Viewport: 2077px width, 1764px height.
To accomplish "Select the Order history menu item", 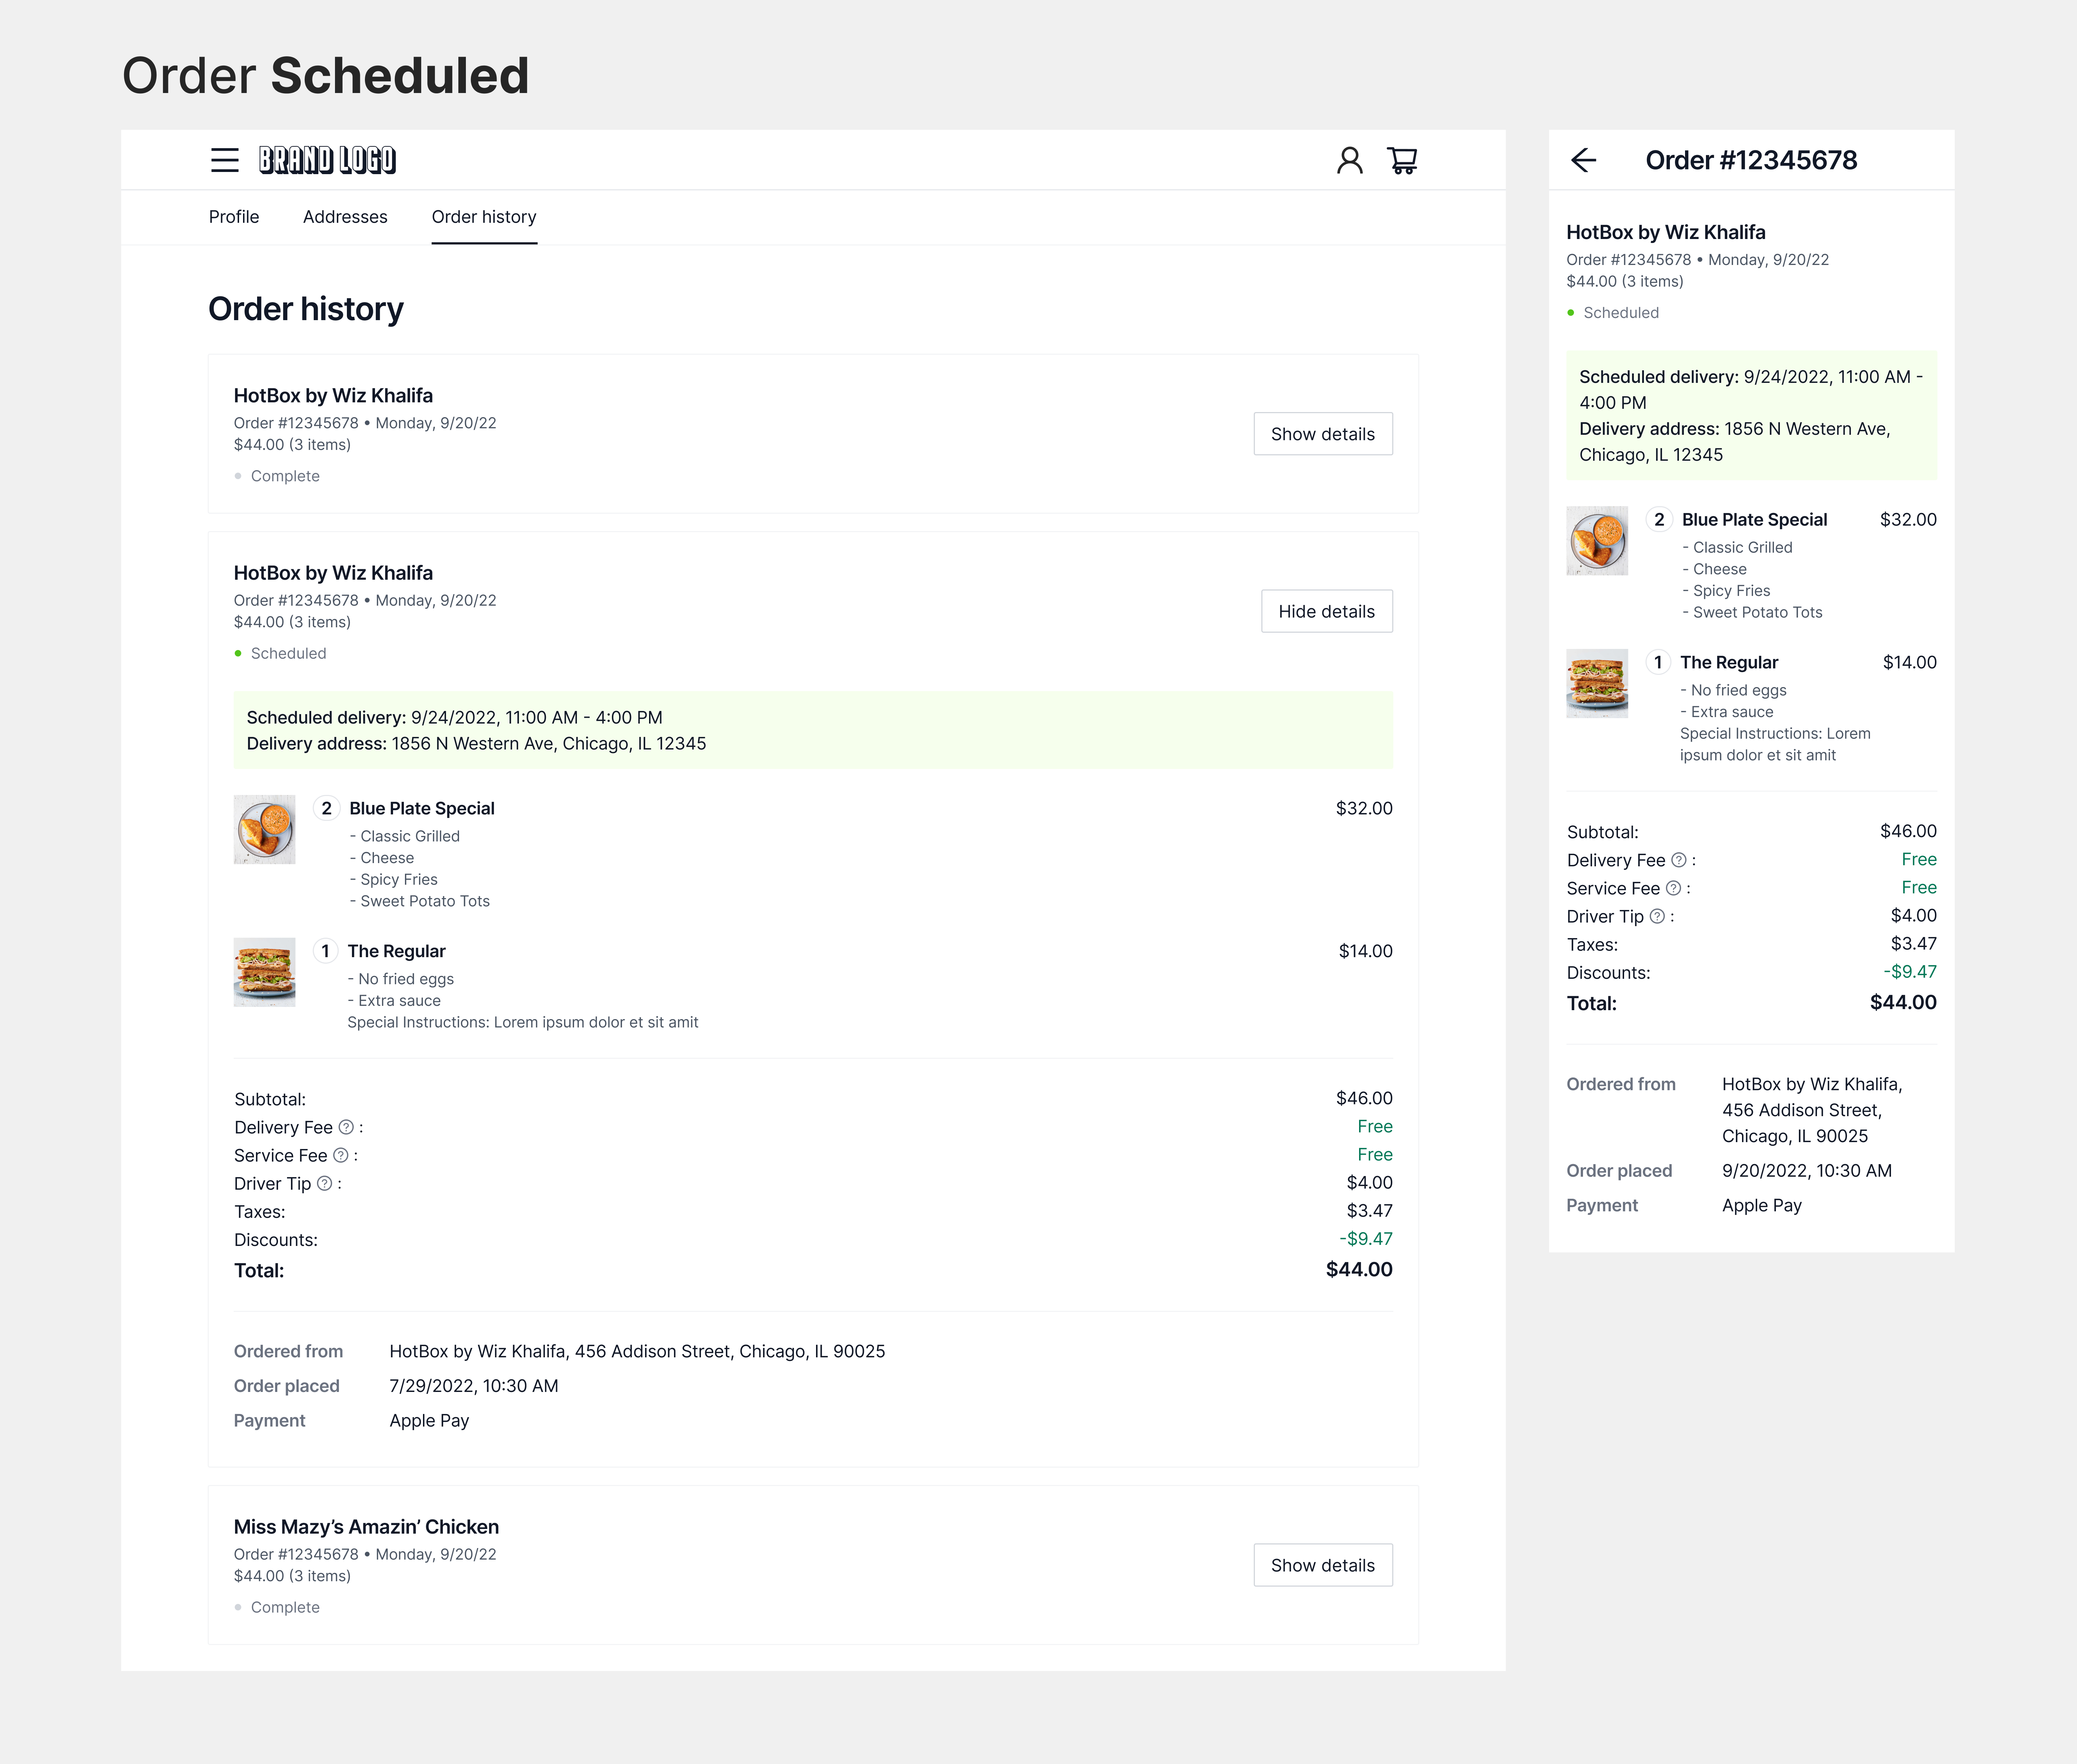I will 484,217.
